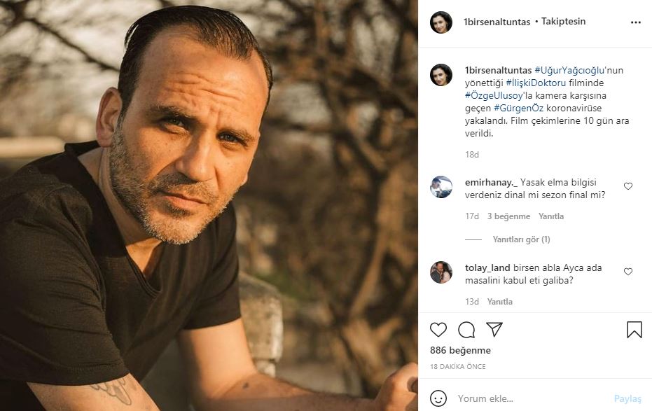
Task: Share the post with the paper plane icon
Action: point(494,330)
